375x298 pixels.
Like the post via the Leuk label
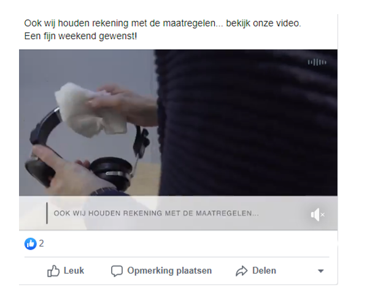[74, 271]
